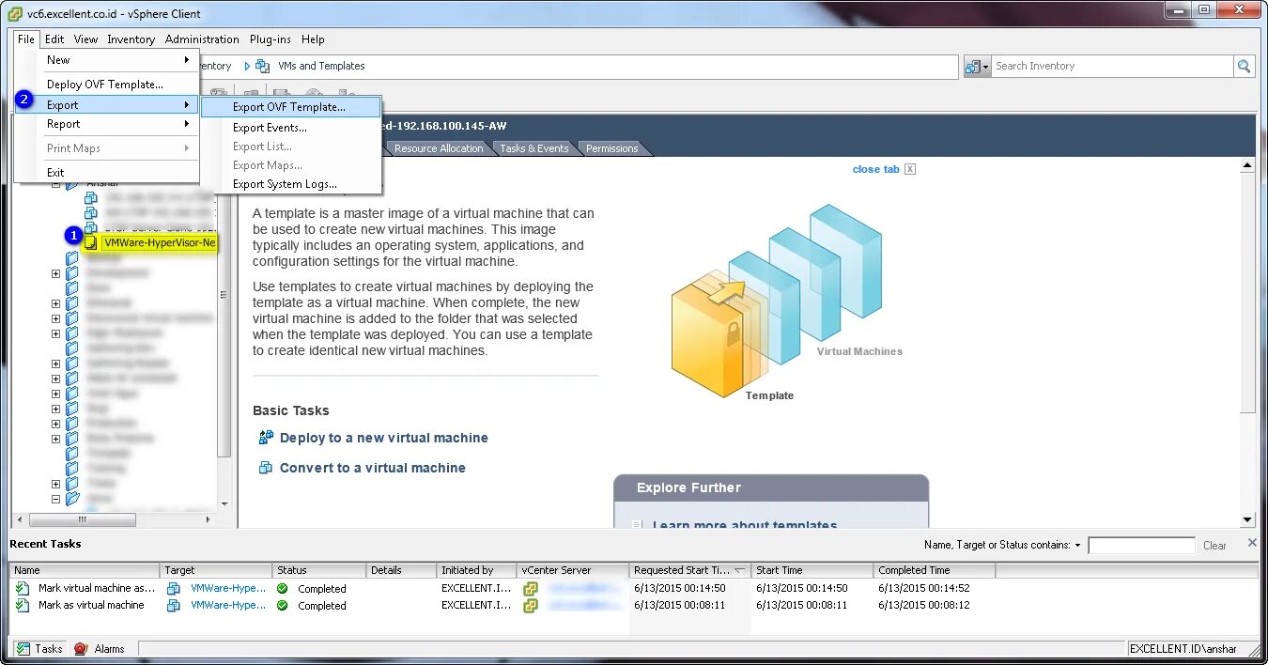This screenshot has height=665, width=1268.
Task: Click the VMs and Templates breadcrumb
Action: pos(321,67)
